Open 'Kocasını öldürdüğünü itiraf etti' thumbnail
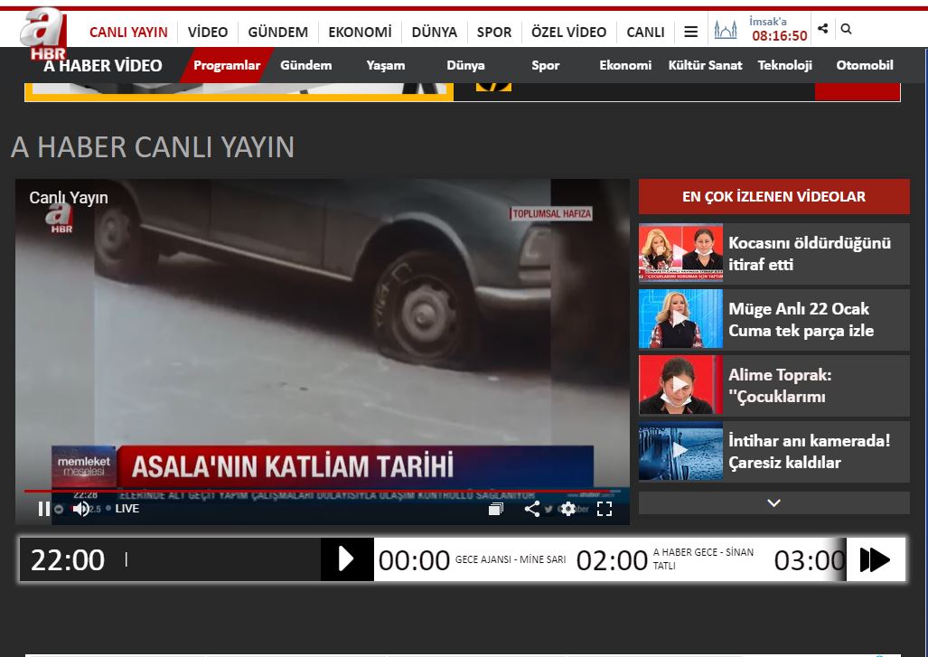 [x=680, y=252]
